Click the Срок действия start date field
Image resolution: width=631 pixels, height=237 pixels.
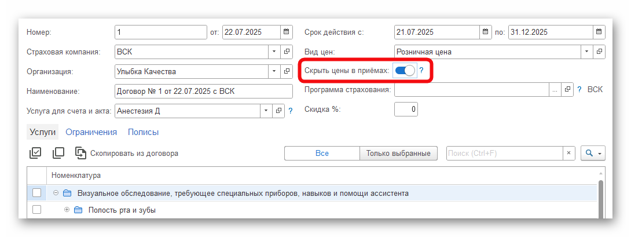point(437,32)
